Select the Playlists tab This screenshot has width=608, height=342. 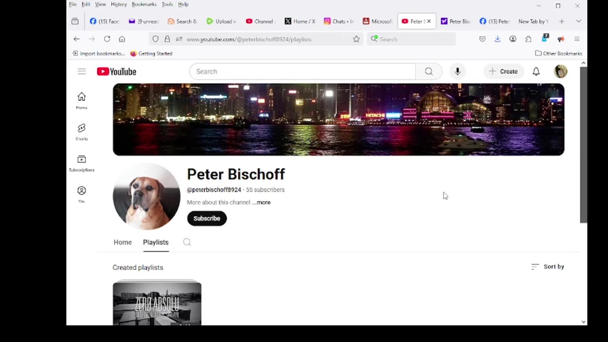tap(156, 242)
